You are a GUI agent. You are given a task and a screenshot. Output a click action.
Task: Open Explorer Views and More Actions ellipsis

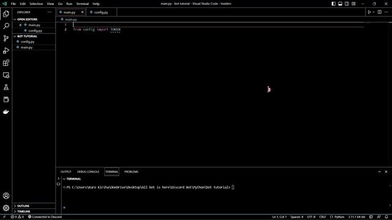pos(50,12)
